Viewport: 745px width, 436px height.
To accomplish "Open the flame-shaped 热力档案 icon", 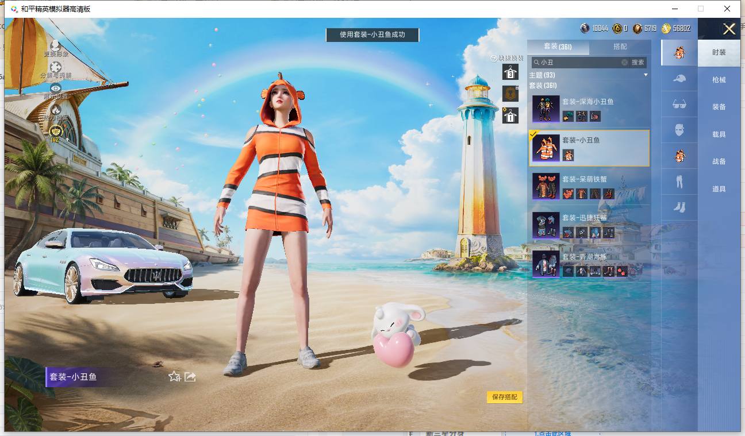I will click(x=56, y=110).
